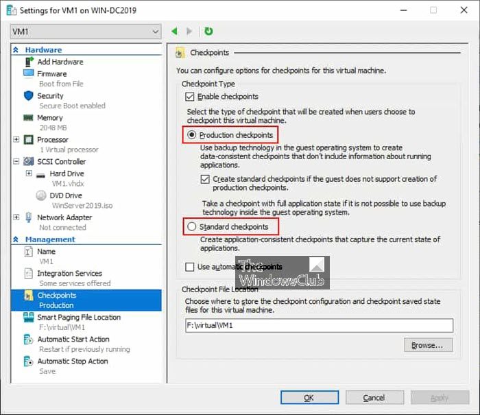Click the Automatic Stop Action icon

tap(28, 361)
